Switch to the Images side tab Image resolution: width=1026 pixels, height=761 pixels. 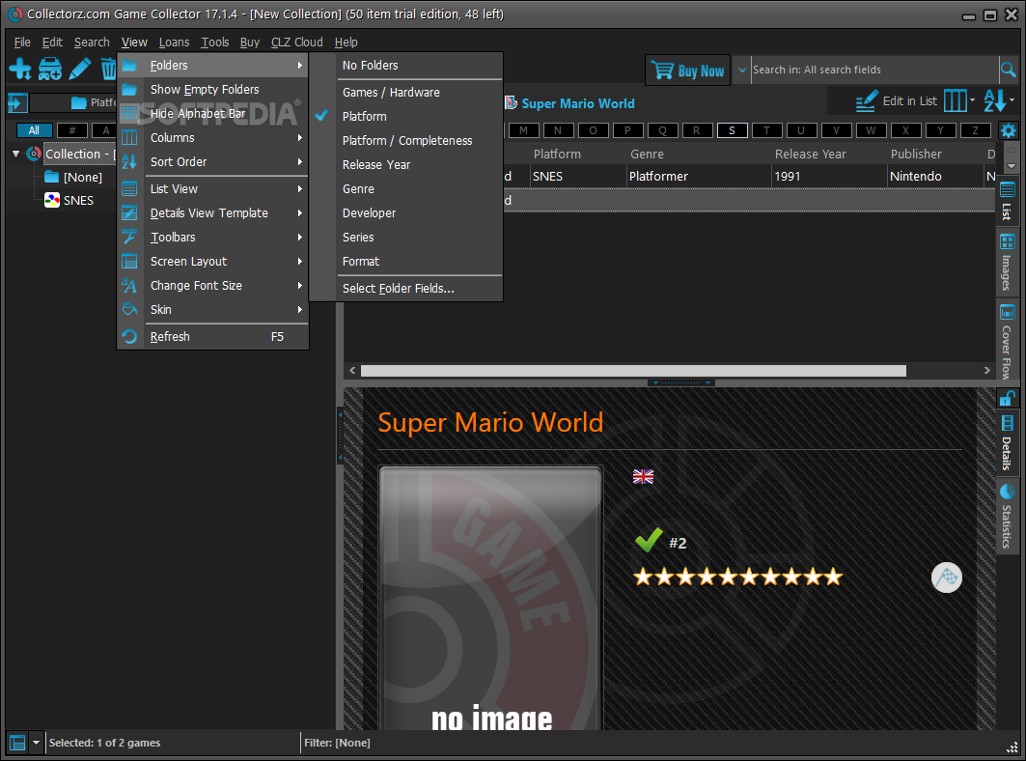click(x=1007, y=262)
